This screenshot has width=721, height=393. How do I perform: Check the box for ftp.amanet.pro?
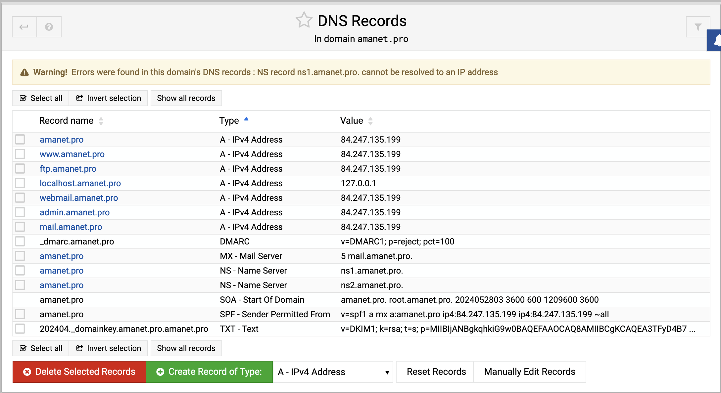point(20,169)
